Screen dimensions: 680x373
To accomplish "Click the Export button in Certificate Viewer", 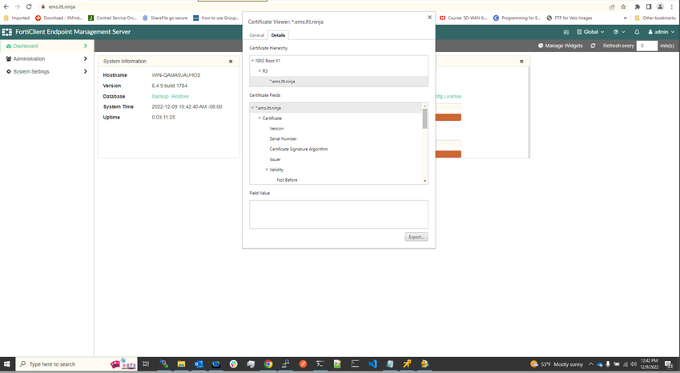I will tap(416, 237).
